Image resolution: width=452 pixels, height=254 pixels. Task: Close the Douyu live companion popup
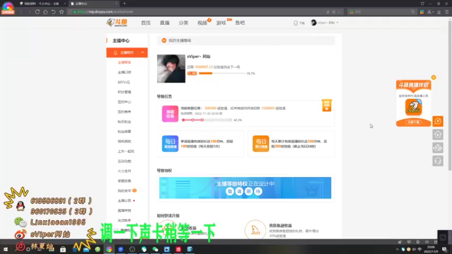point(433,77)
